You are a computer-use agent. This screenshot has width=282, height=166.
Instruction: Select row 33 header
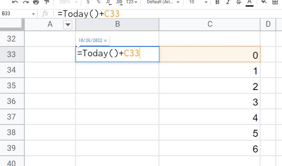12,54
